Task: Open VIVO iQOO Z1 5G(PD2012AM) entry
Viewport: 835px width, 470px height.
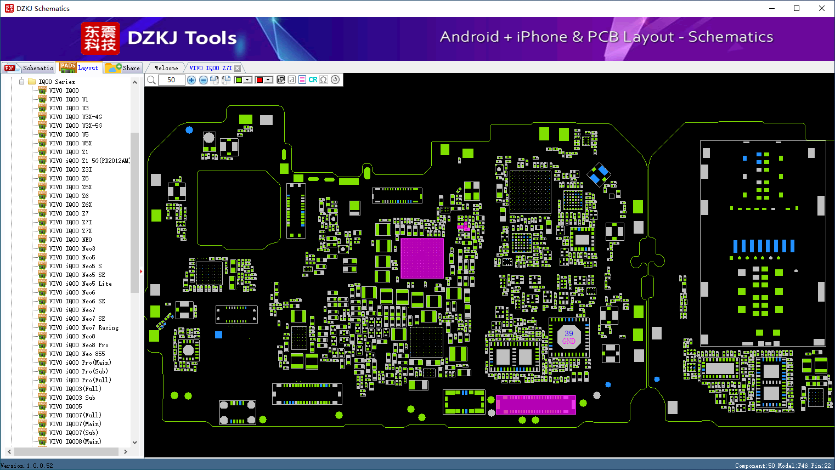Action: [x=90, y=161]
